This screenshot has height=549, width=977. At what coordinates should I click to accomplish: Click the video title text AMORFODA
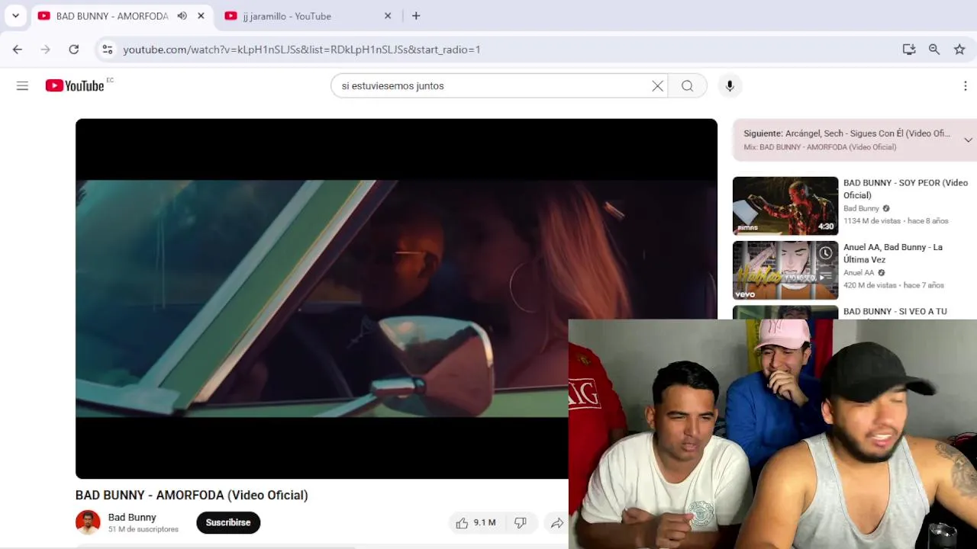(x=192, y=496)
